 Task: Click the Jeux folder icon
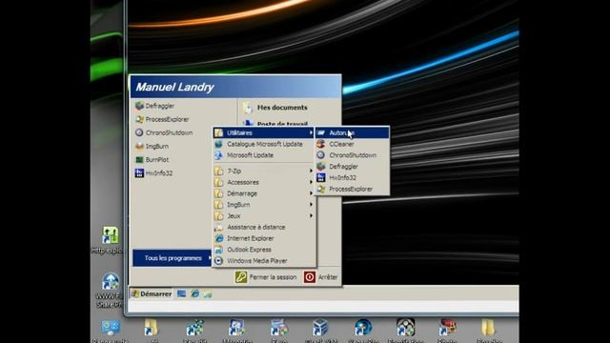[x=219, y=216]
